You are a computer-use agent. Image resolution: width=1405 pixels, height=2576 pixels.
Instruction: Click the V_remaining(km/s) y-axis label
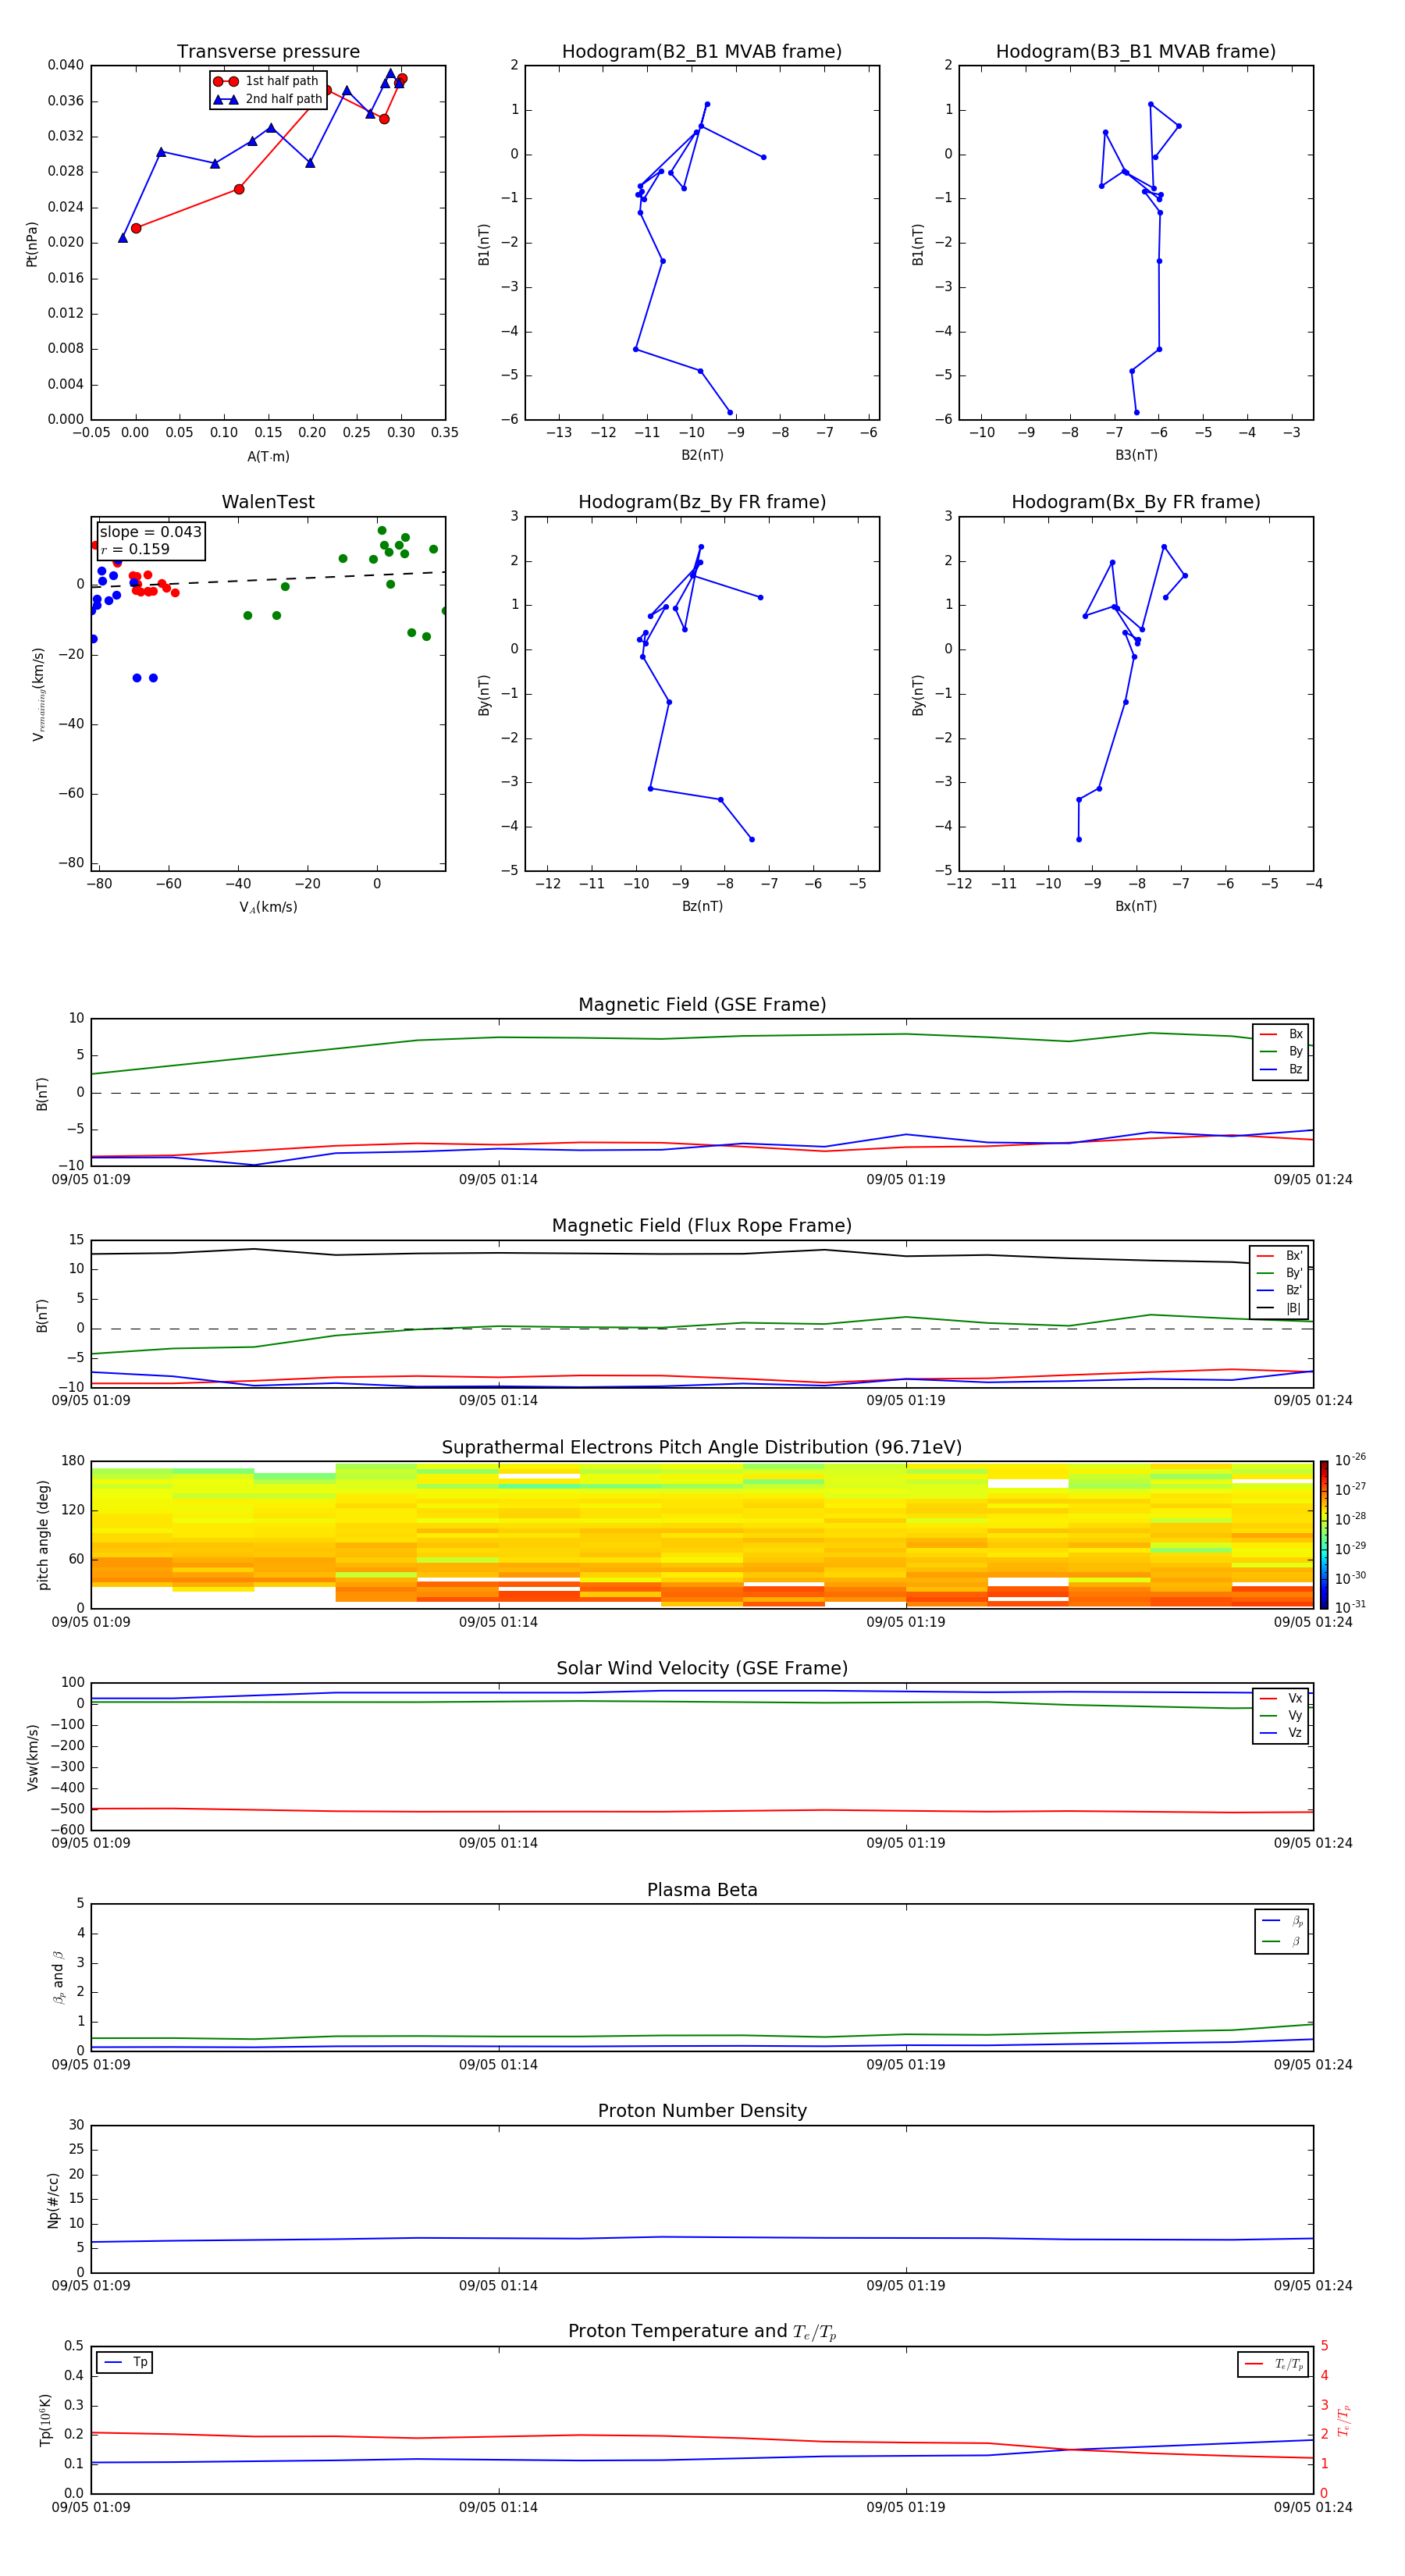coord(38,694)
